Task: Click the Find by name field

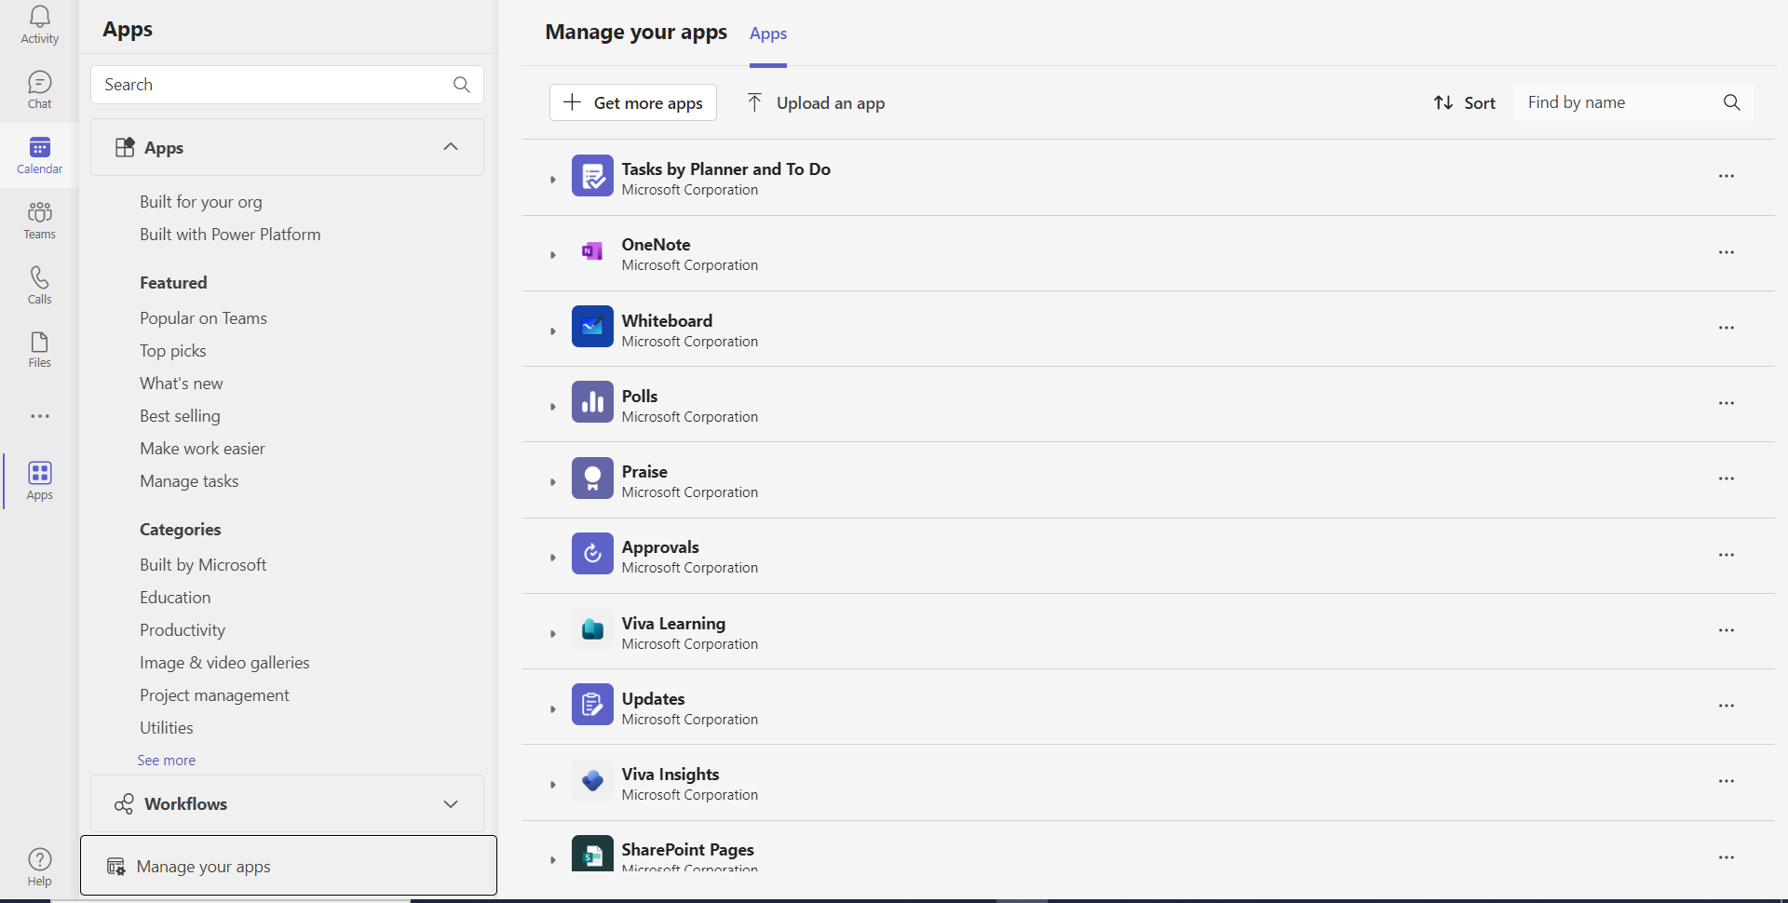Action: tap(1619, 102)
